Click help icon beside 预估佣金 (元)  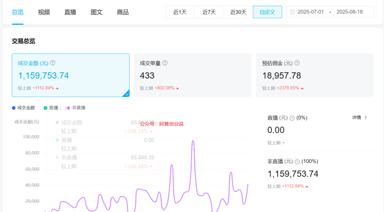[x=297, y=63]
